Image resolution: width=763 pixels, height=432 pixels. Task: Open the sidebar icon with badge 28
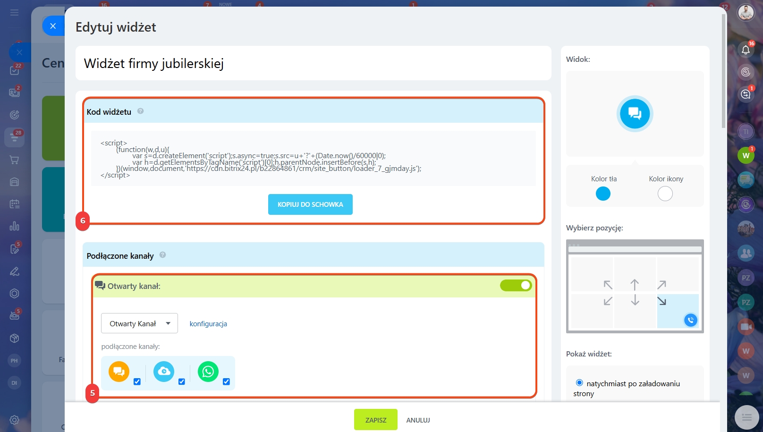(15, 137)
